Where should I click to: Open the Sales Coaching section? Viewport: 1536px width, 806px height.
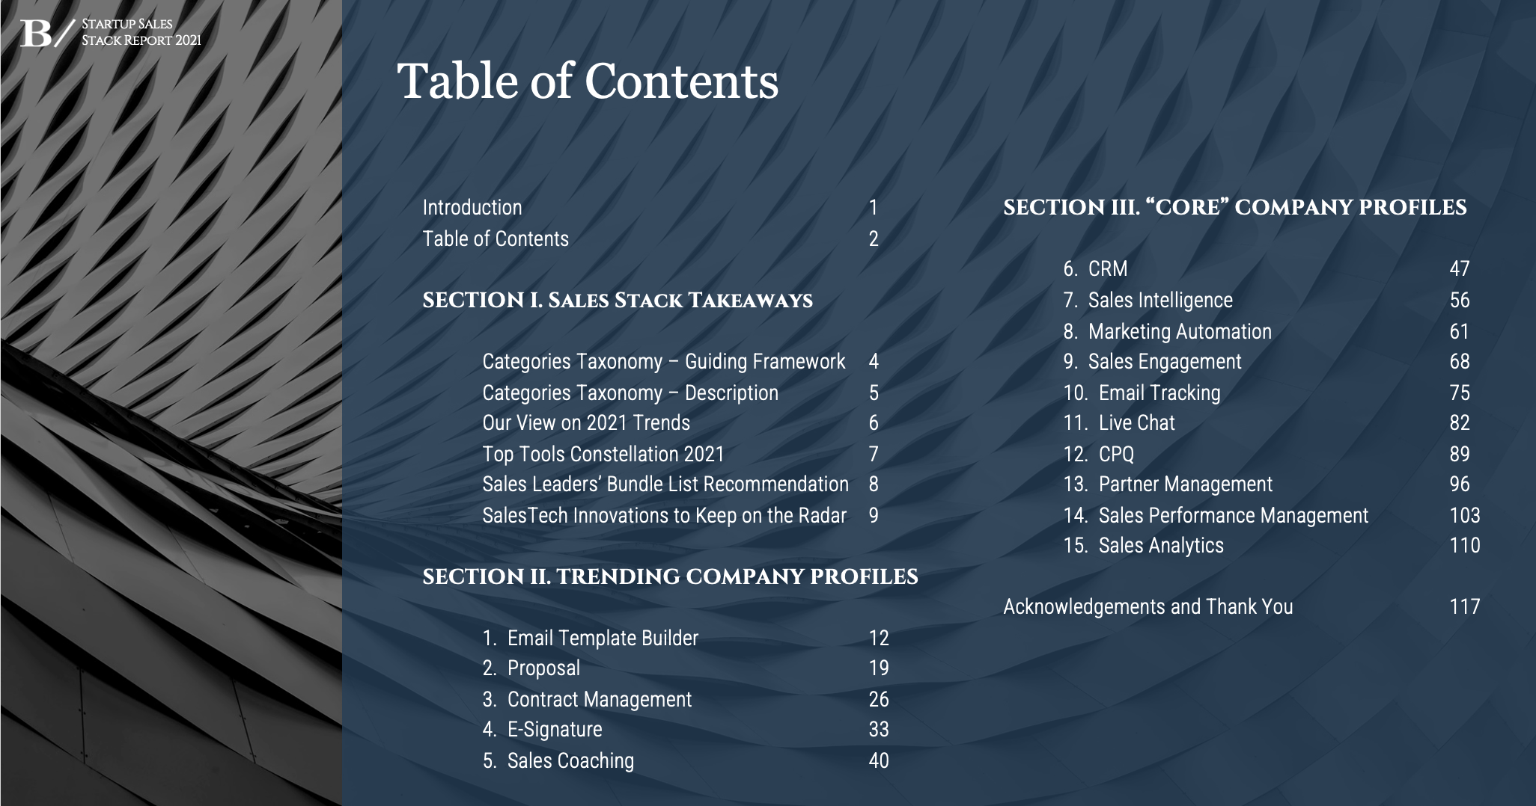pos(570,761)
